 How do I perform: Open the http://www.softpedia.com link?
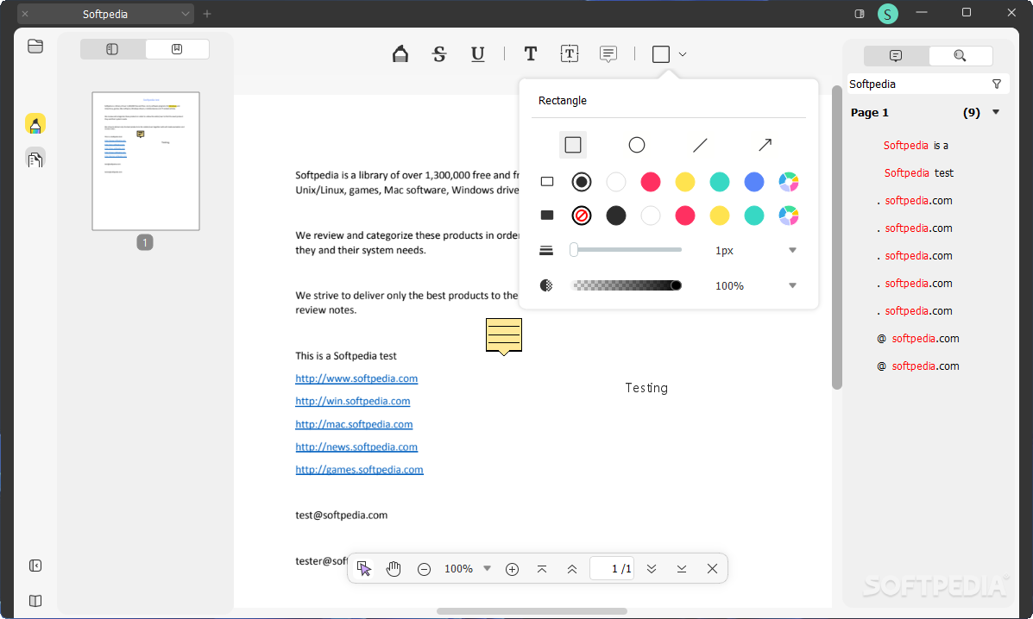[x=356, y=378]
